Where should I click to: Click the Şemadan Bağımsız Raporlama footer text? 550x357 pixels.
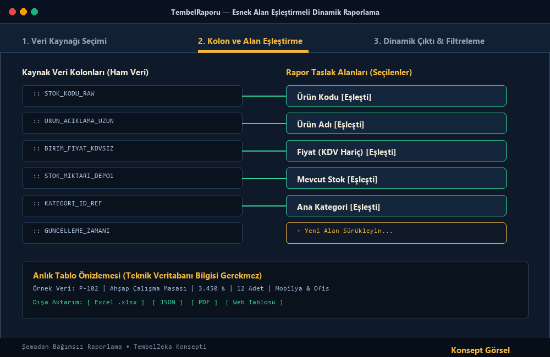click(114, 347)
